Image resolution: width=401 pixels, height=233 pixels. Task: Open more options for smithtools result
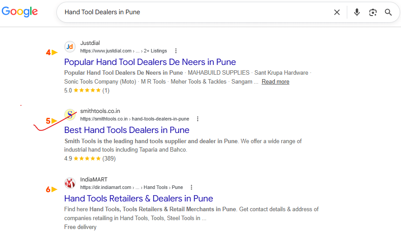(x=198, y=119)
